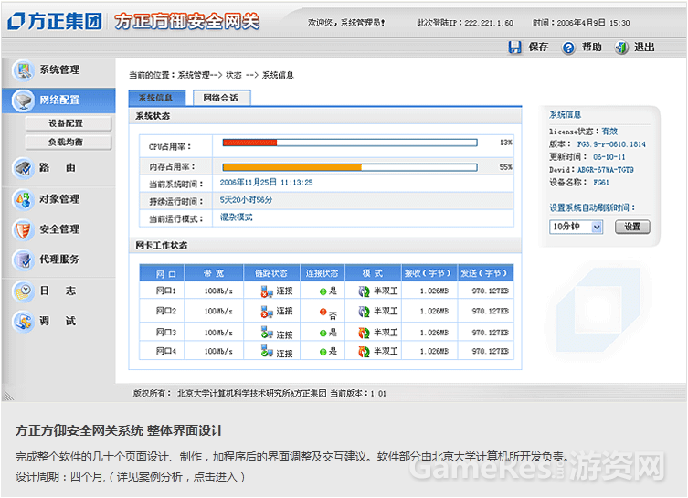Click the 模式 column header

point(374,273)
